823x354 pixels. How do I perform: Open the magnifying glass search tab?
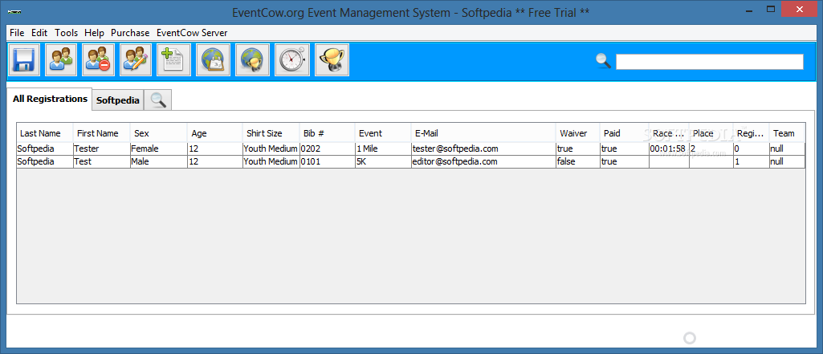157,100
